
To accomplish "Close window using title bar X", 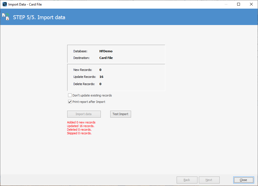I will pos(251,4).
